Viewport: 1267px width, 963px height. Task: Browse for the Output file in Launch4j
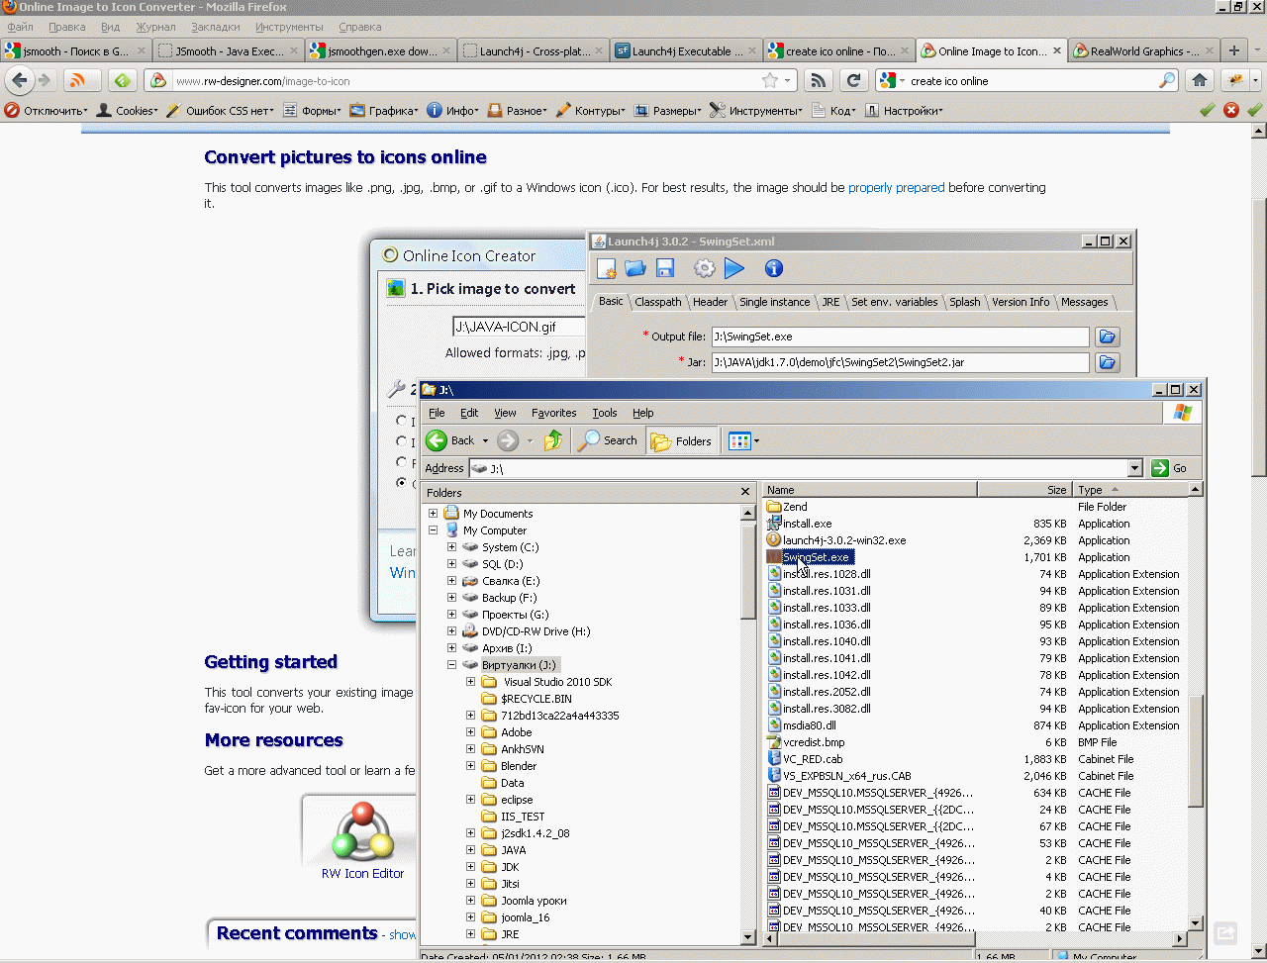tap(1108, 337)
